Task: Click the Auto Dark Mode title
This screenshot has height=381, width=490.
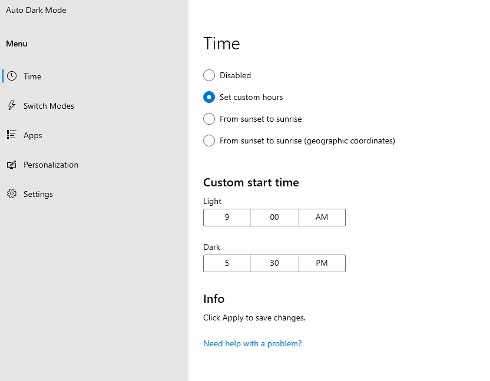Action: 36,10
